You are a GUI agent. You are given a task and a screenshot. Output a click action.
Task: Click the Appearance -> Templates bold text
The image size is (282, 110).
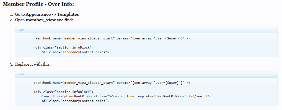point(52,14)
